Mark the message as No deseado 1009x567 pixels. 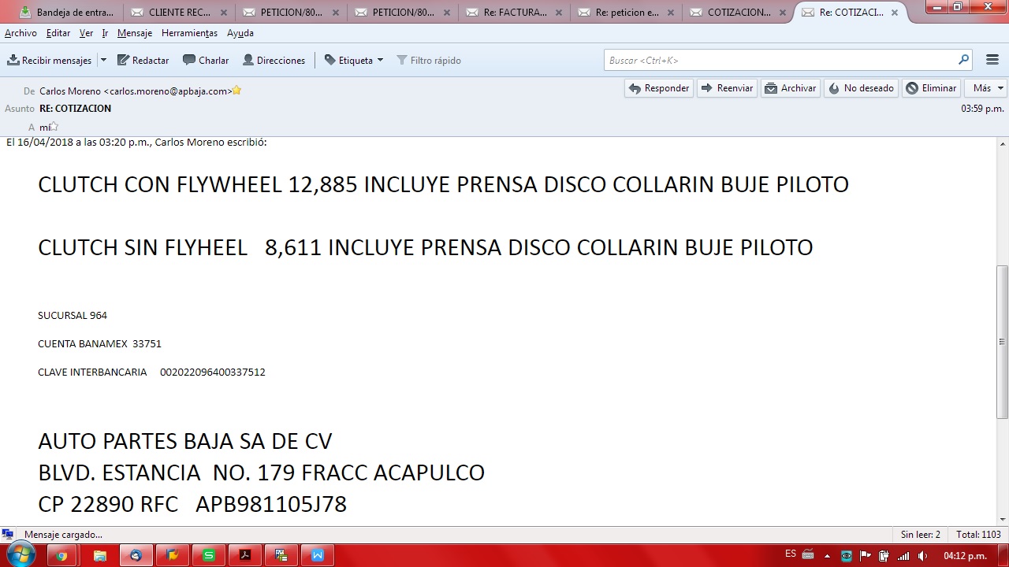pos(861,88)
